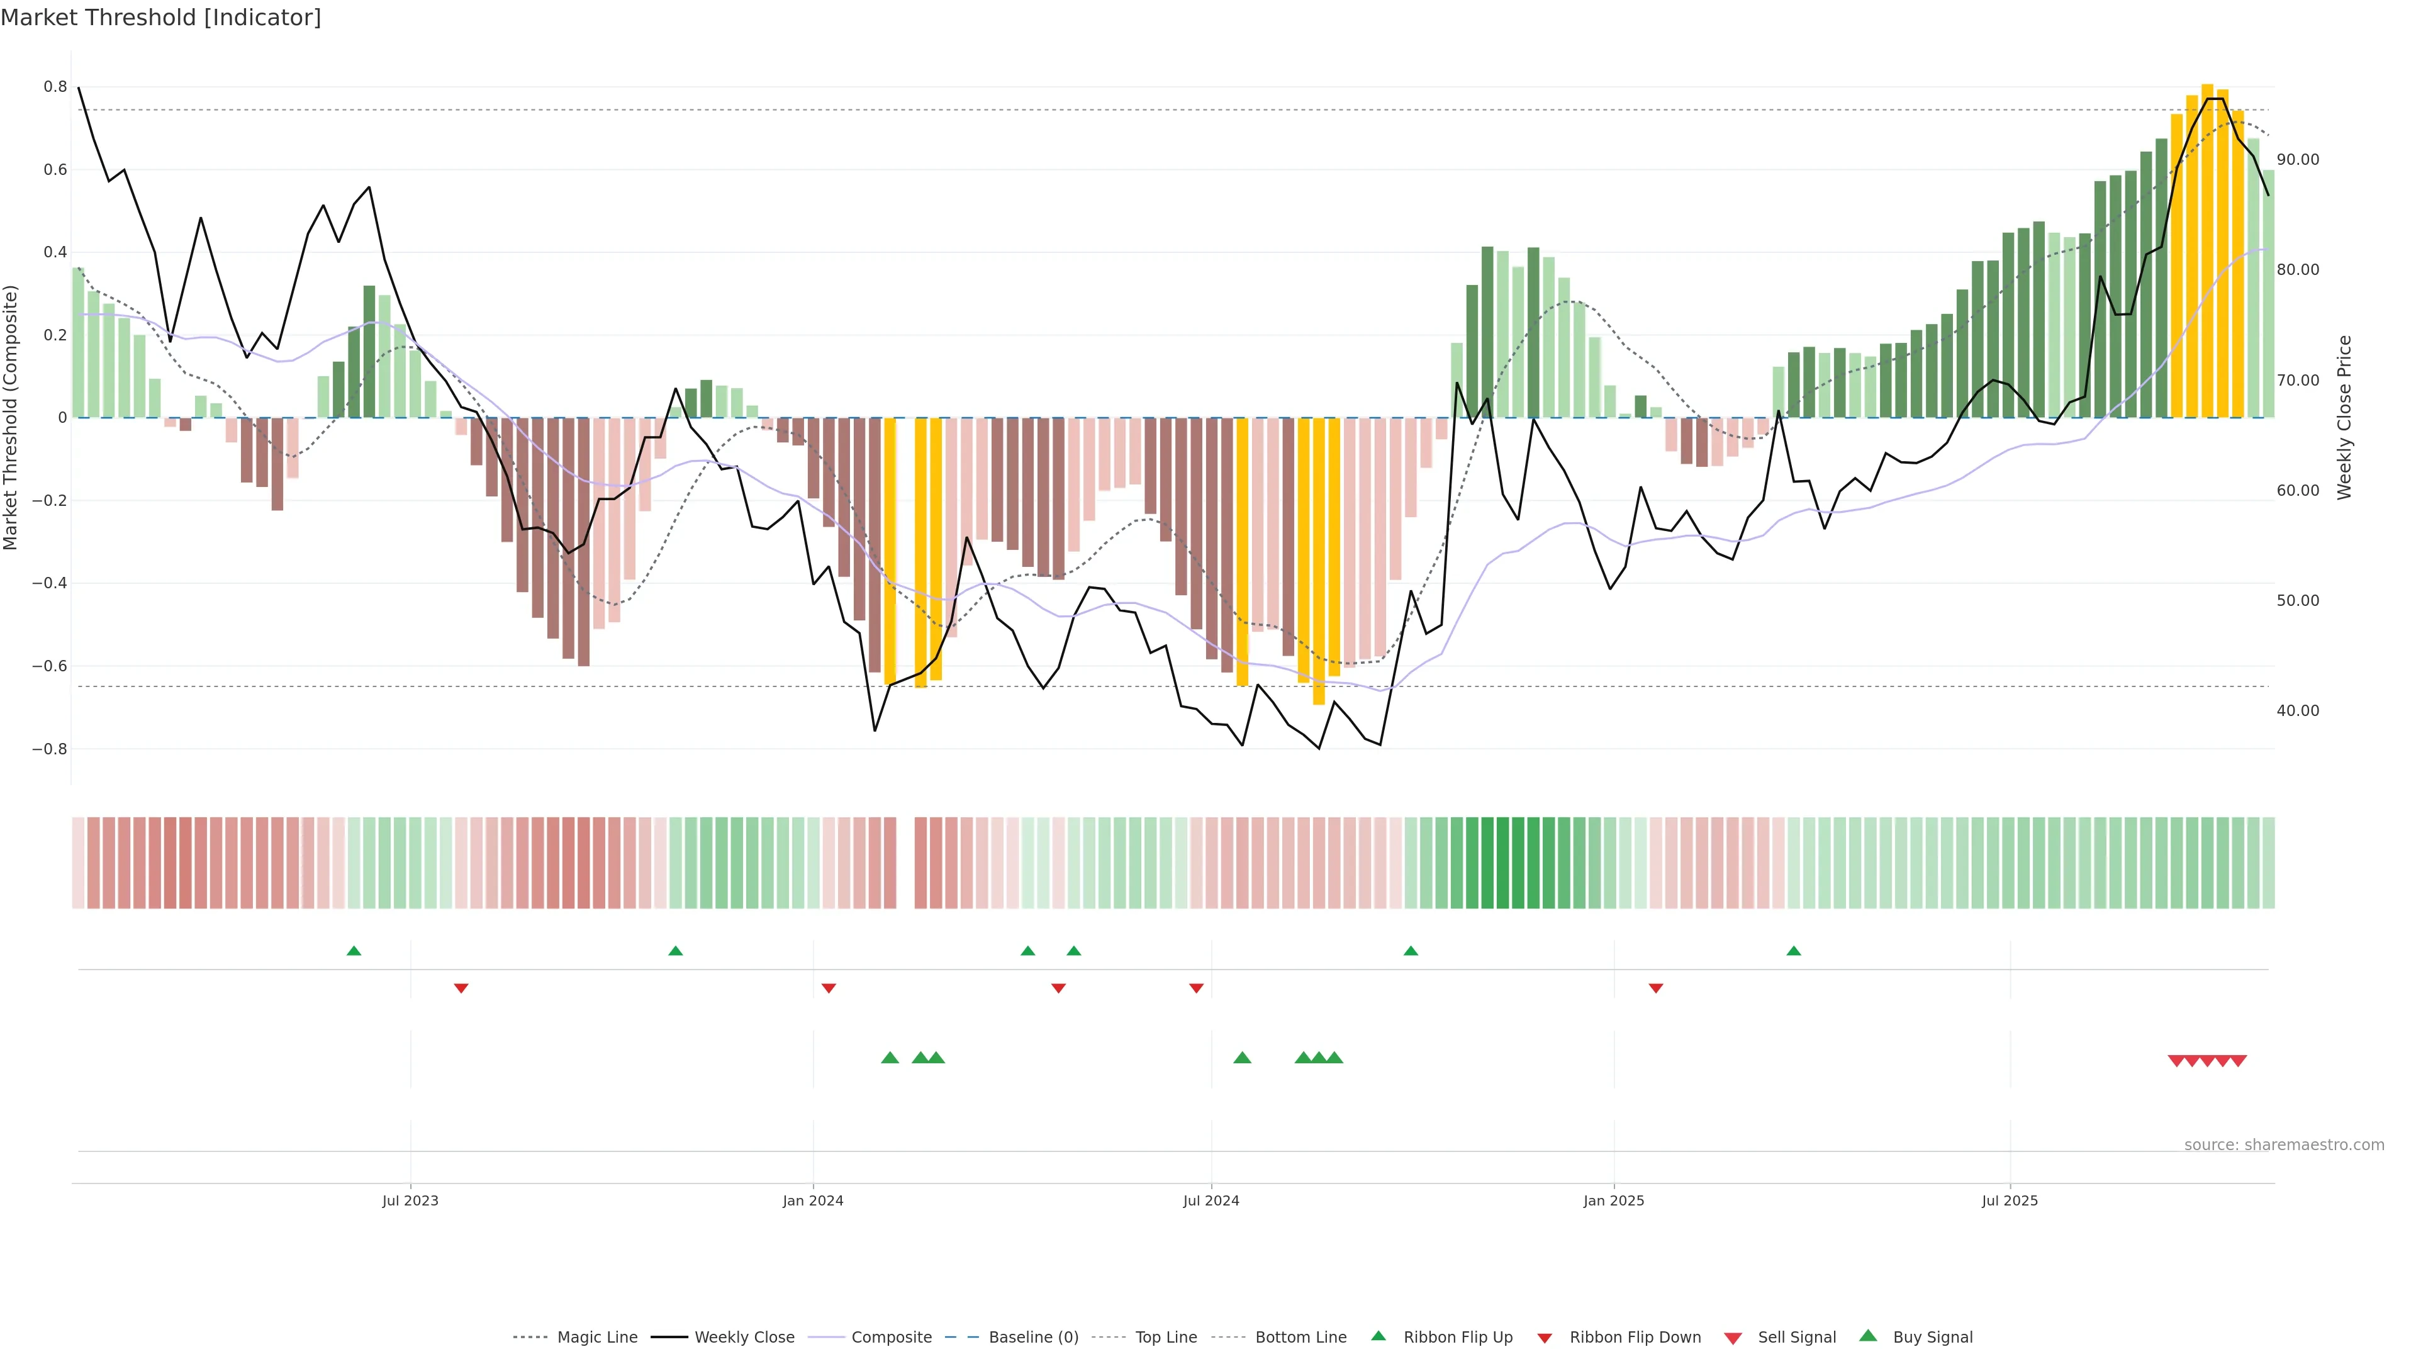The image size is (2416, 1359).
Task: Toggle the Top Line legend entry
Action: point(1166,1336)
